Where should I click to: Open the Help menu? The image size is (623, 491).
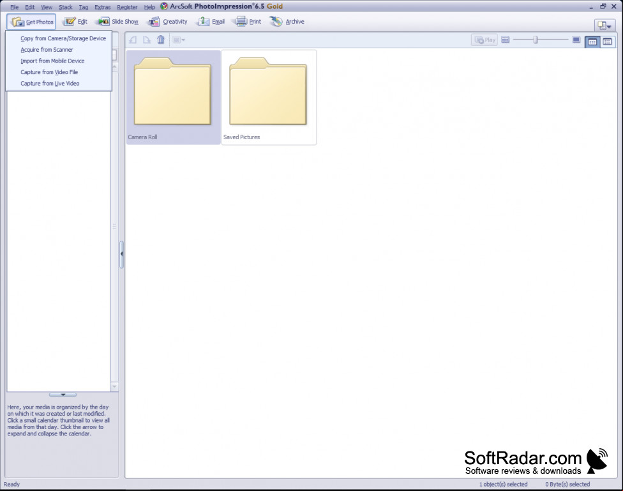(149, 7)
